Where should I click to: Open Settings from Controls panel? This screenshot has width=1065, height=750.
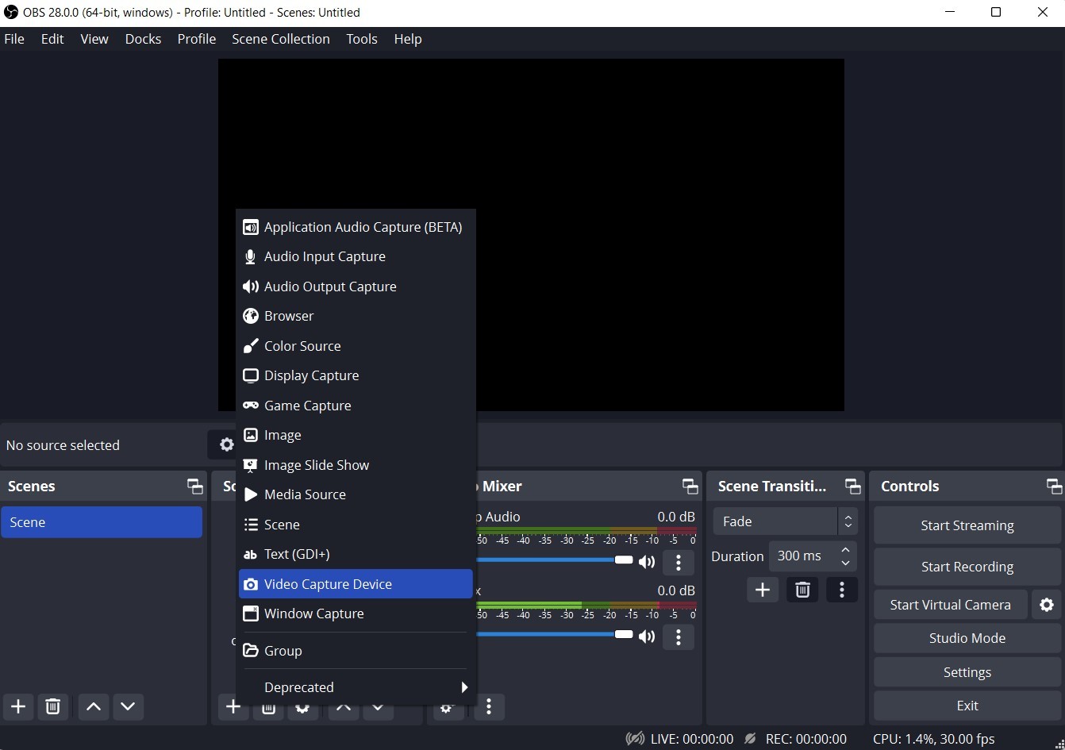pyautogui.click(x=967, y=672)
